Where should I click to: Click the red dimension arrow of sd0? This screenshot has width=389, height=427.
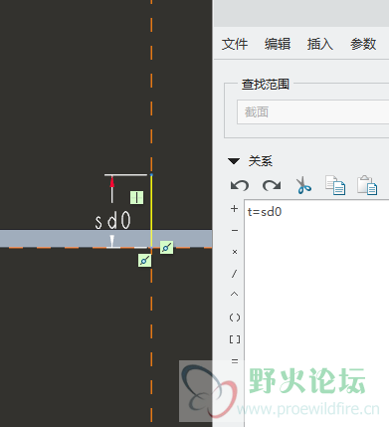[112, 182]
